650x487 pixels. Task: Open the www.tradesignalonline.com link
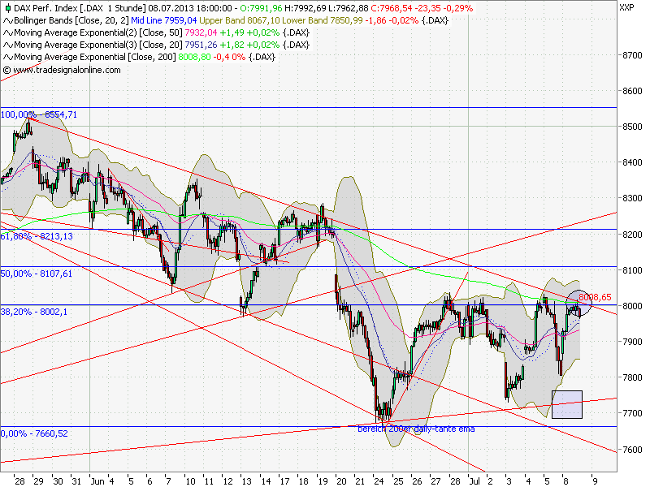click(67, 70)
